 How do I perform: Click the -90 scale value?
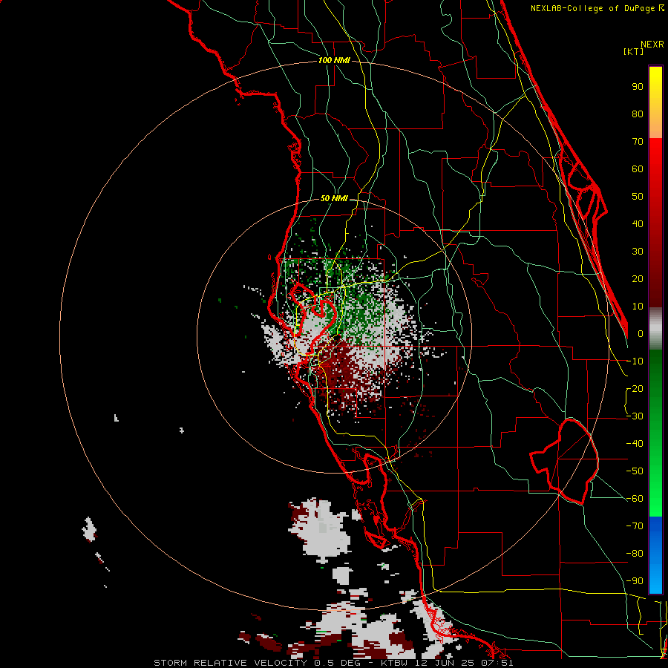click(635, 581)
